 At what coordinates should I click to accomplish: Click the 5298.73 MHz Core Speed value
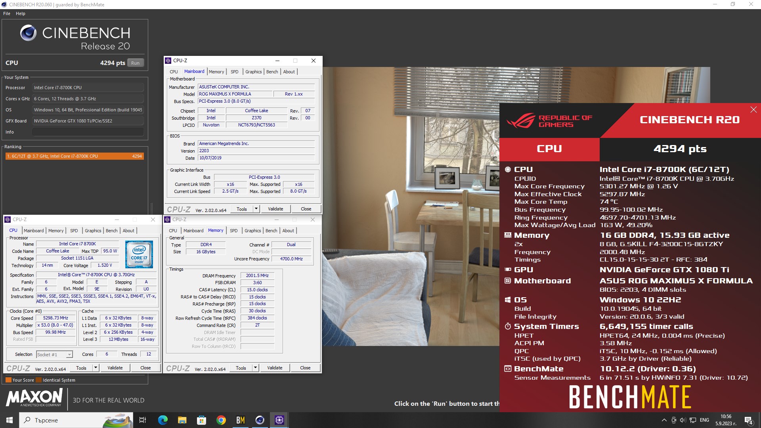(55, 318)
